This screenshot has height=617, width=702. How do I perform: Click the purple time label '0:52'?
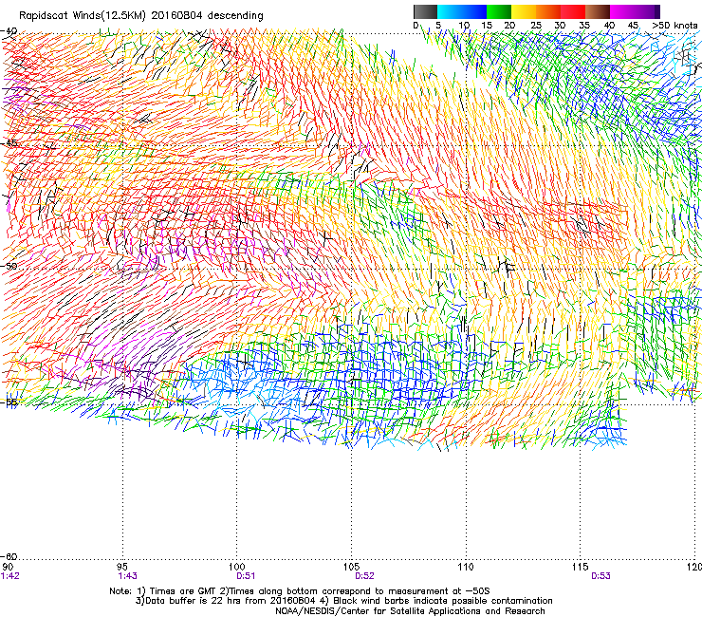tap(364, 576)
